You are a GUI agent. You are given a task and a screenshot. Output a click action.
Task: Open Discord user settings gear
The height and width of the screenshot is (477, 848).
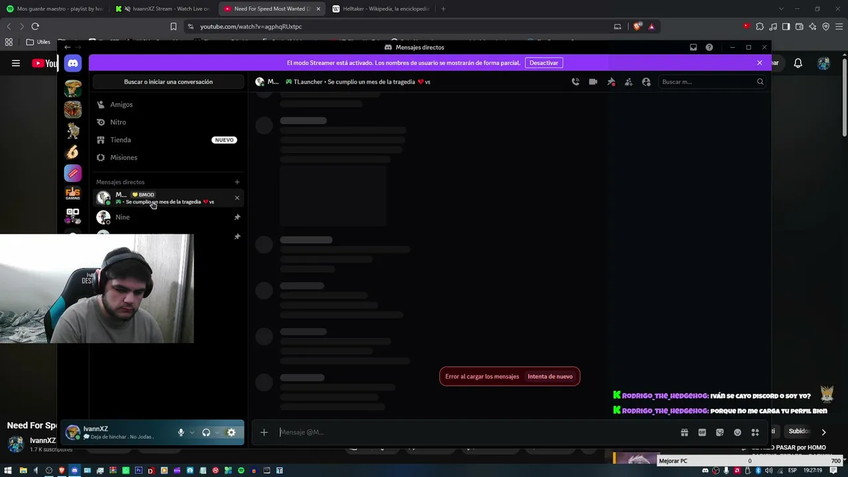pyautogui.click(x=231, y=433)
